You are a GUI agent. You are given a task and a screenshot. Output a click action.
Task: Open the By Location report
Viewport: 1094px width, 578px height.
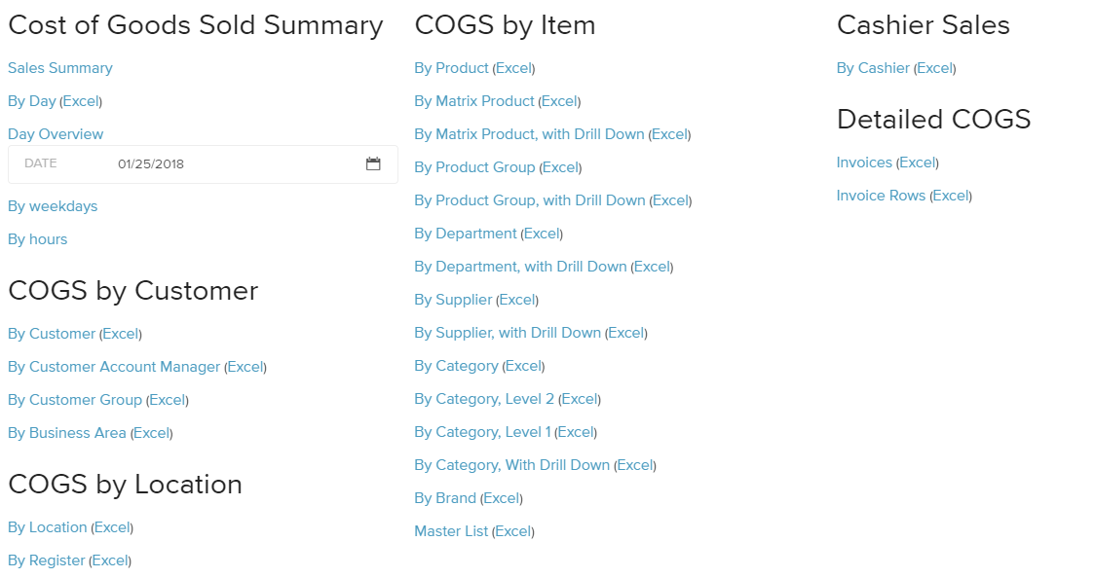click(x=48, y=527)
